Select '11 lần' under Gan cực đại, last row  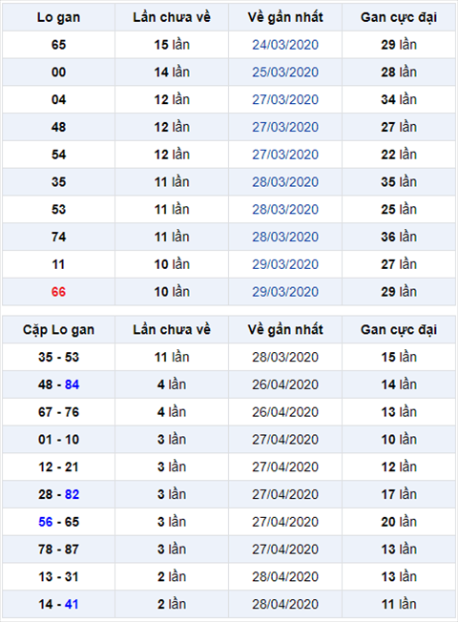399,604
